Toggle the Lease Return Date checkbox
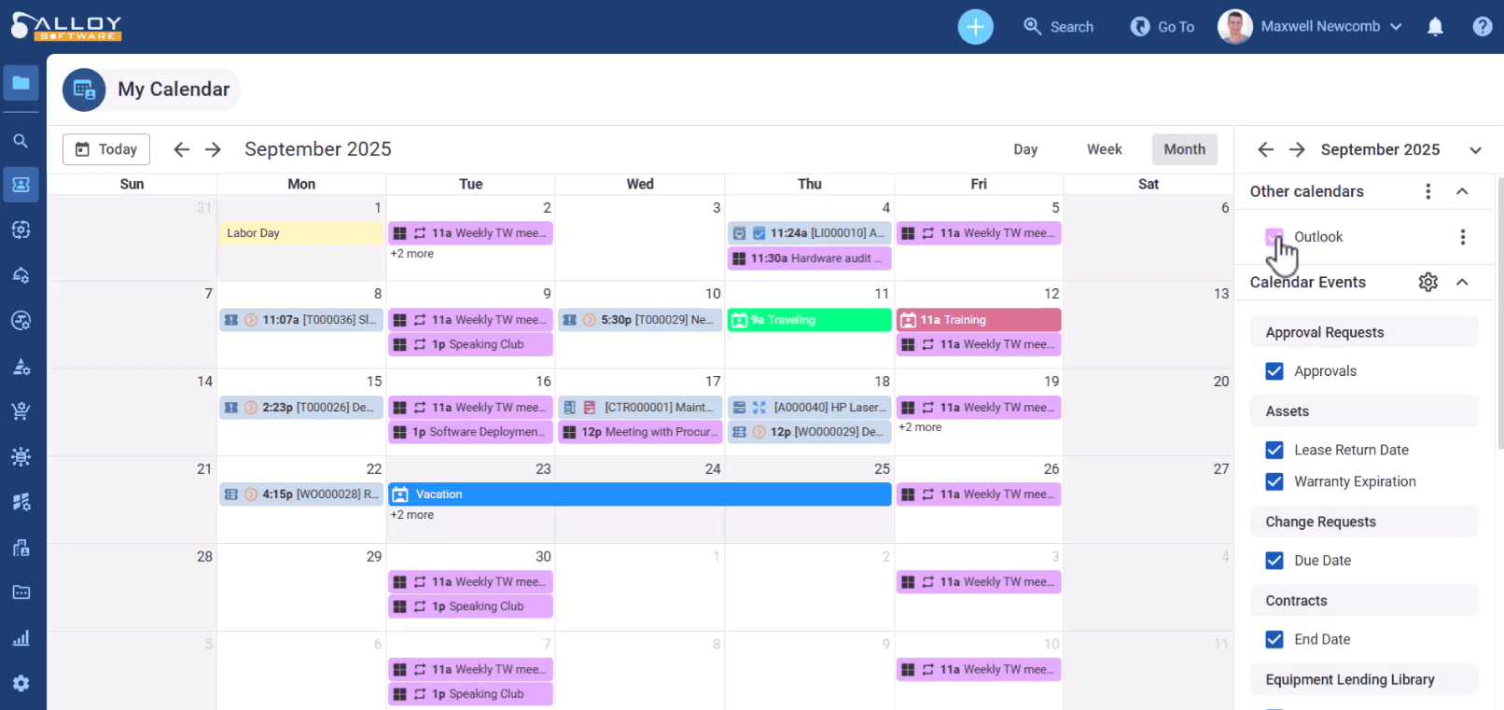The height and width of the screenshot is (710, 1504). (1274, 450)
